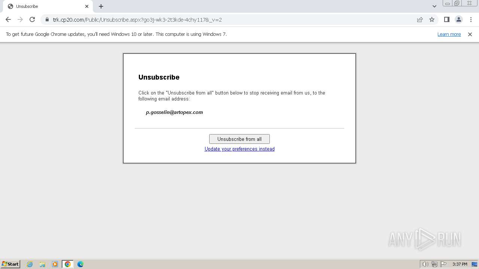This screenshot has width=479, height=269.
Task: Go back to the previous page
Action: [x=8, y=19]
